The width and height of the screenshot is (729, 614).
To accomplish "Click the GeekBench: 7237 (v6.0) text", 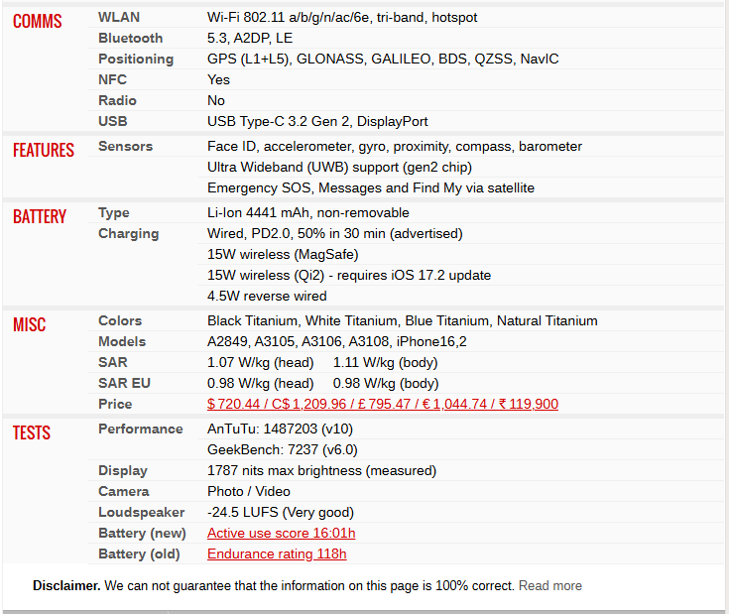I will (283, 450).
